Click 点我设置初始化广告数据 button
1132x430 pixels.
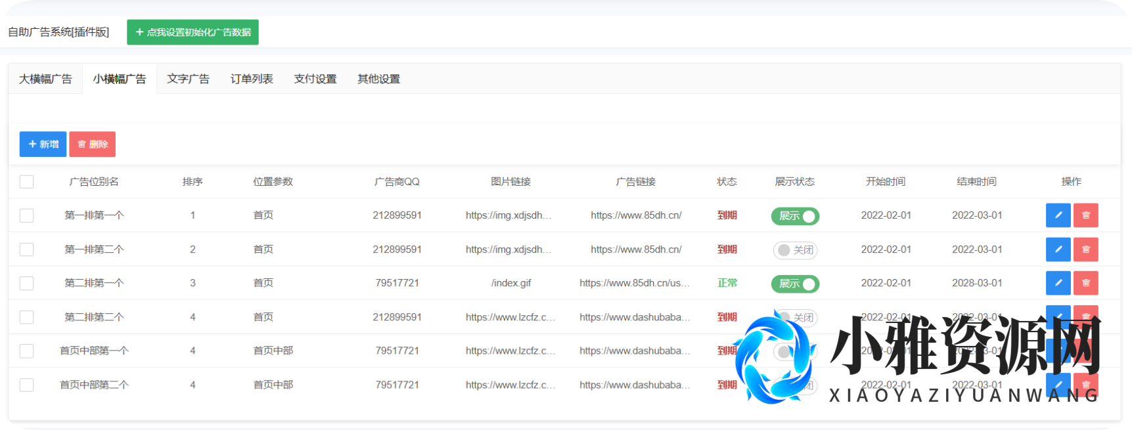coord(192,32)
